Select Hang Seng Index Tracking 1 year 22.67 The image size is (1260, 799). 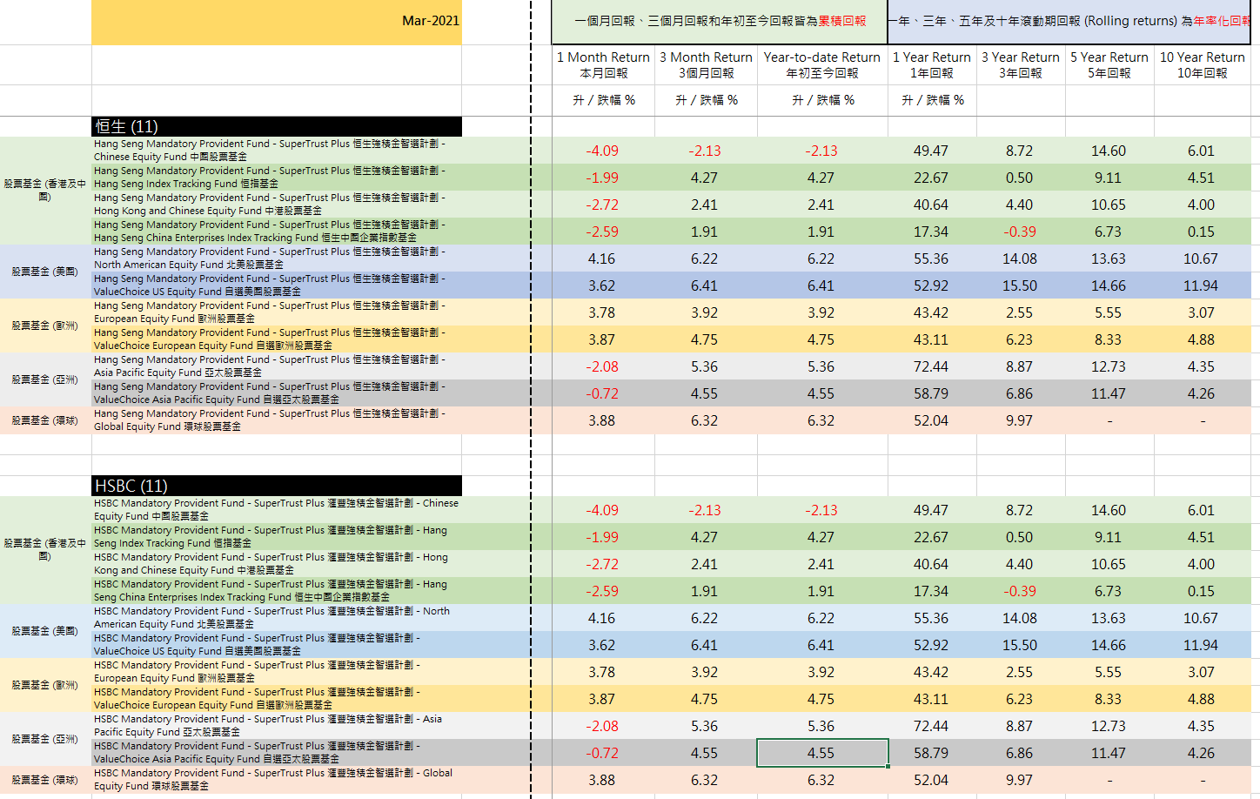coord(932,178)
